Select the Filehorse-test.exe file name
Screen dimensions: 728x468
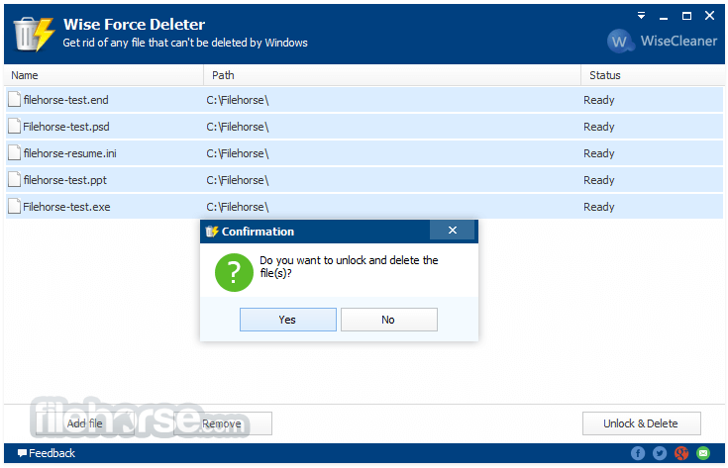(x=67, y=207)
